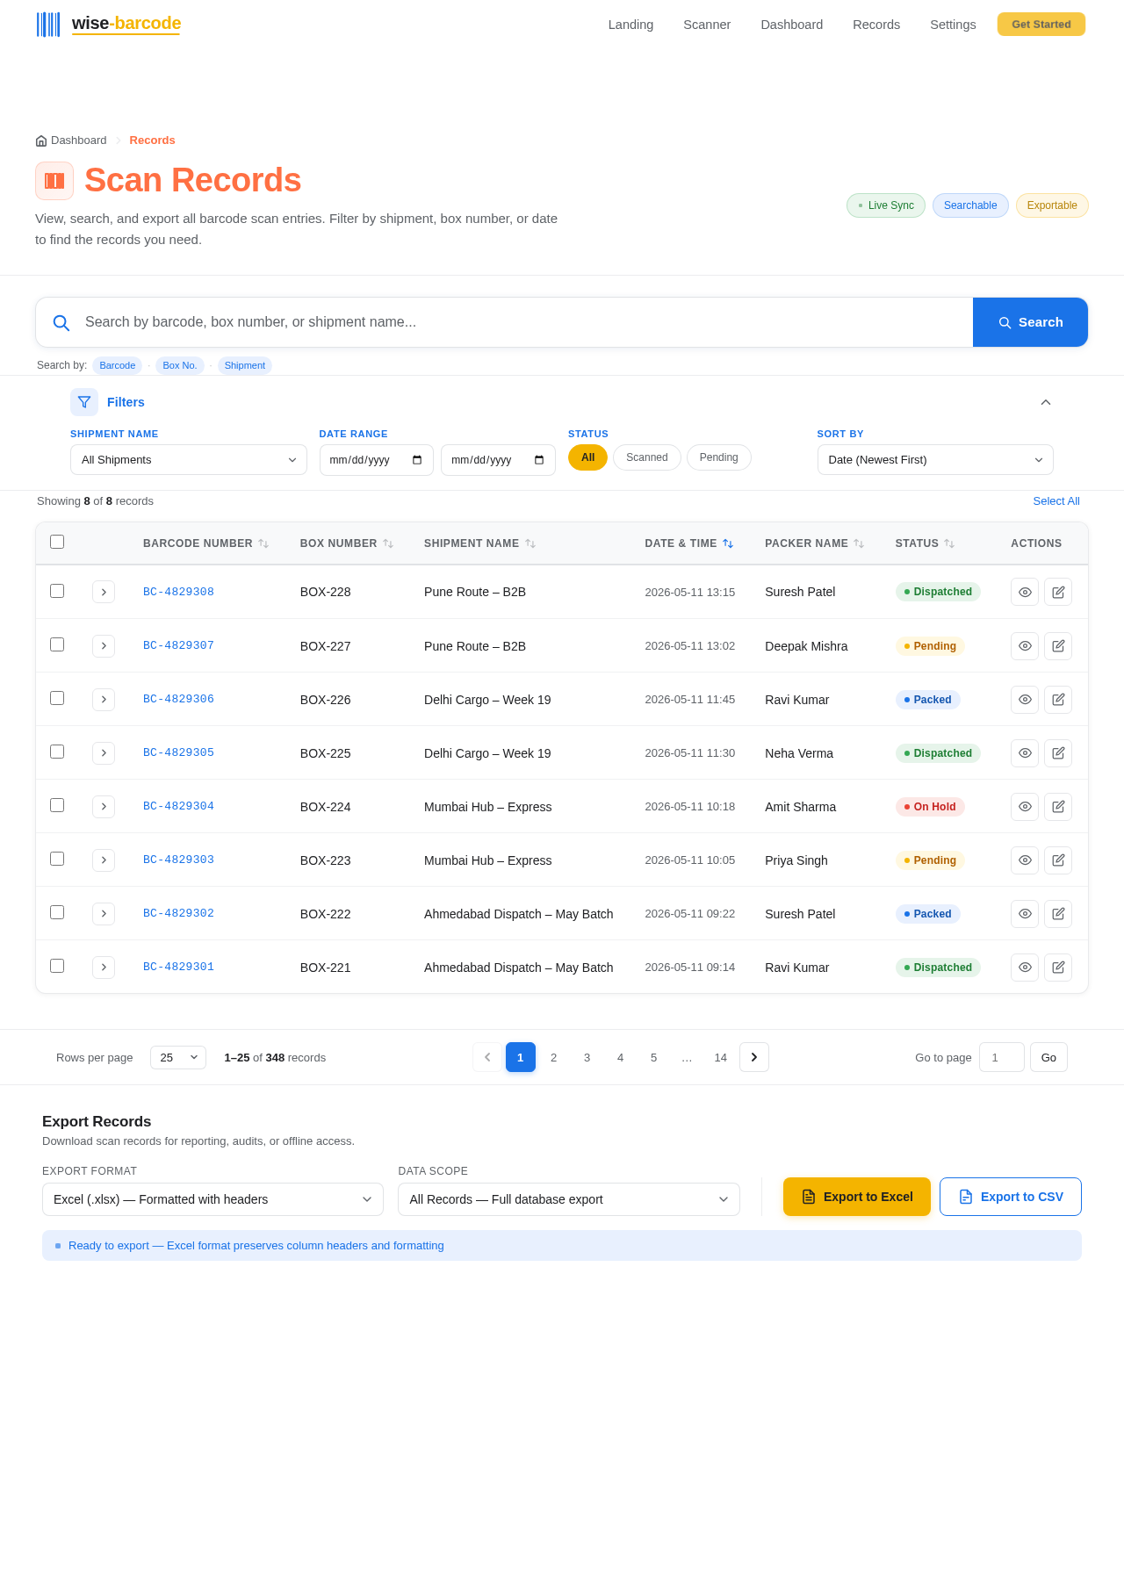The width and height of the screenshot is (1124, 1583).
Task: Check the row for BC-4829307
Action: (x=57, y=644)
